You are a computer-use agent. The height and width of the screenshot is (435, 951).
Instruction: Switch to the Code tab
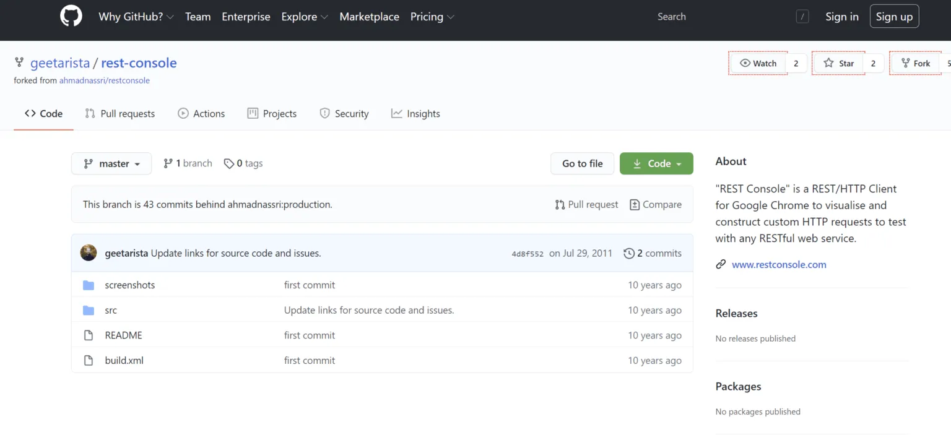click(x=43, y=114)
